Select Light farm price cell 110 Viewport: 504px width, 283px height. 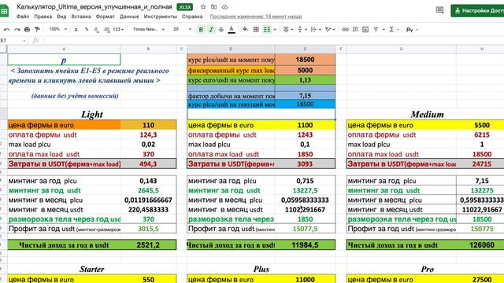coord(149,125)
